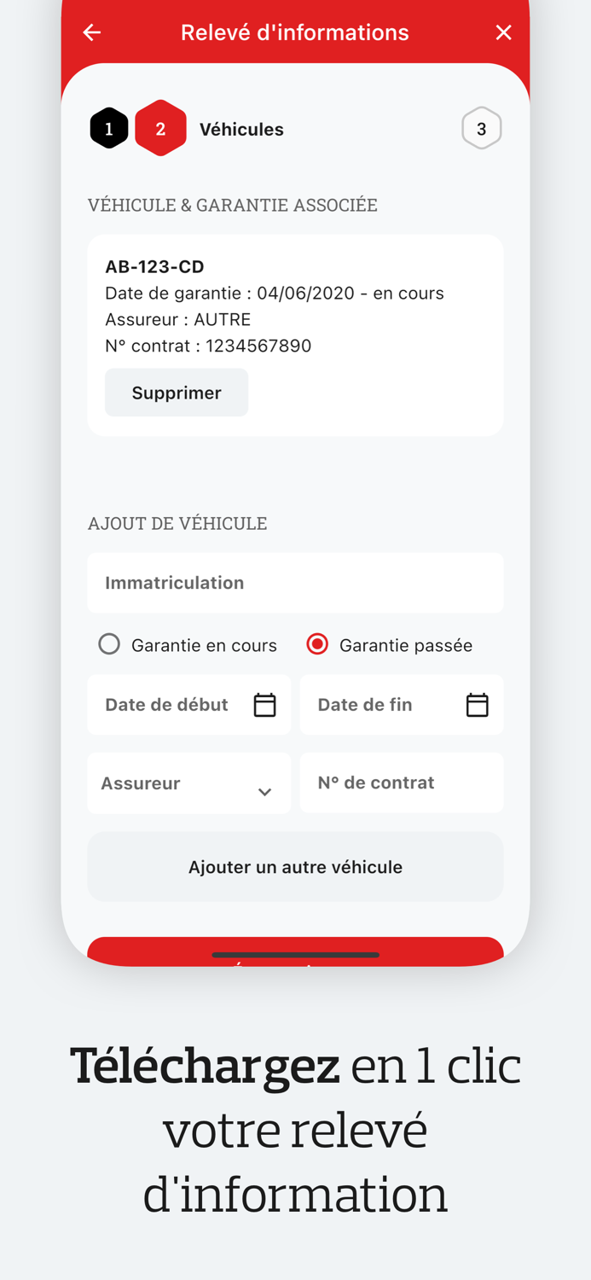The image size is (591, 1280).
Task: Open the VÉHICULE & GARANTIE ASSOCIÉE section
Action: click(x=233, y=205)
